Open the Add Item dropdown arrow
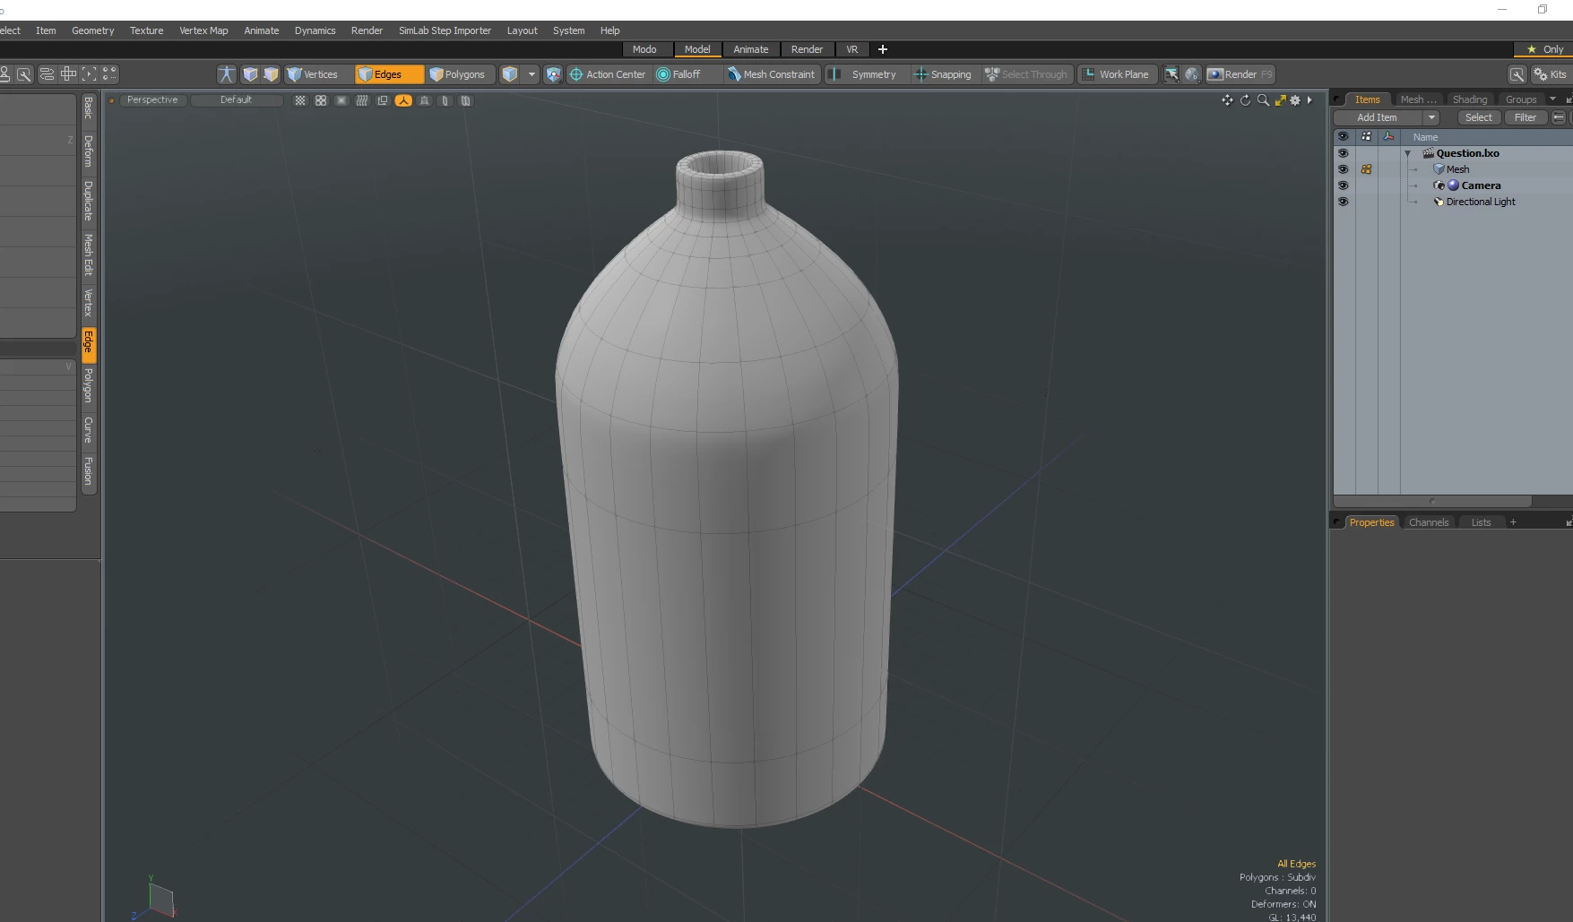This screenshot has height=922, width=1573. click(1431, 117)
